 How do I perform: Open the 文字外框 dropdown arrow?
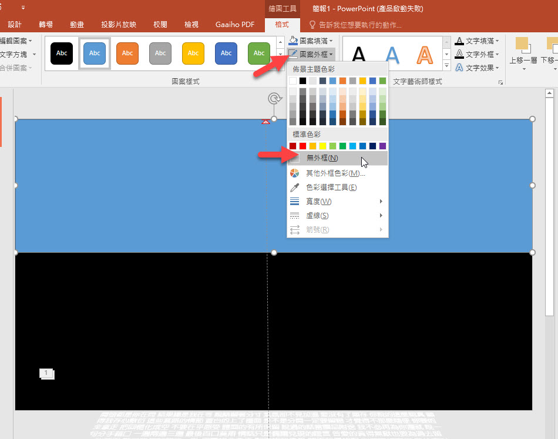[x=497, y=55]
